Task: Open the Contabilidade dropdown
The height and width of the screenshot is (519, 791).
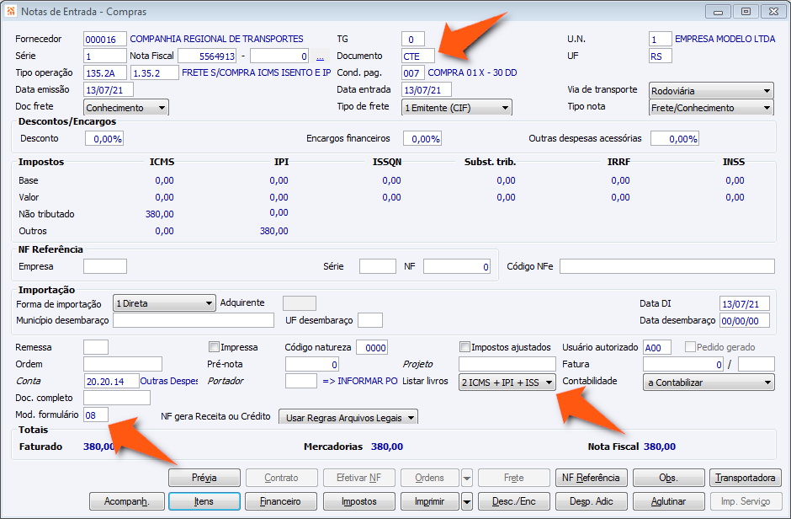Action: [x=709, y=383]
